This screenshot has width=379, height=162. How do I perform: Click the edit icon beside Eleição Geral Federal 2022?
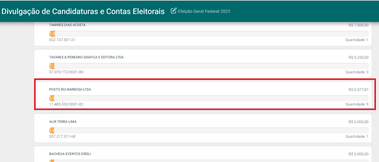pos(174,11)
